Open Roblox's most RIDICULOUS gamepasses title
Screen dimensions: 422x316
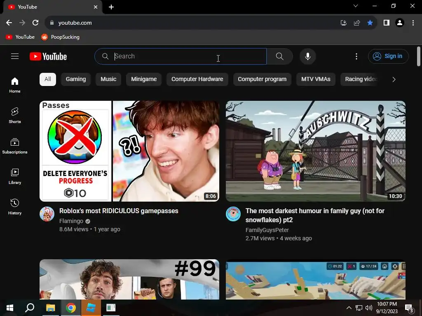119,211
